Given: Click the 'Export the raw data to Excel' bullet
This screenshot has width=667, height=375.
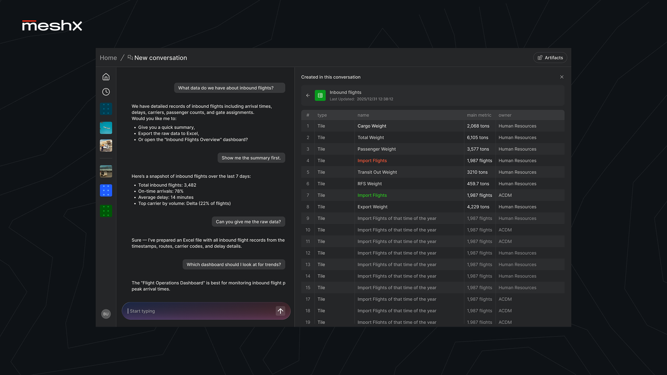Looking at the screenshot, I should (x=168, y=134).
